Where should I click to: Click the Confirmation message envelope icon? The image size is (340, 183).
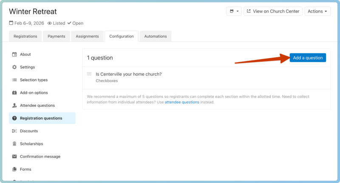pos(14,157)
